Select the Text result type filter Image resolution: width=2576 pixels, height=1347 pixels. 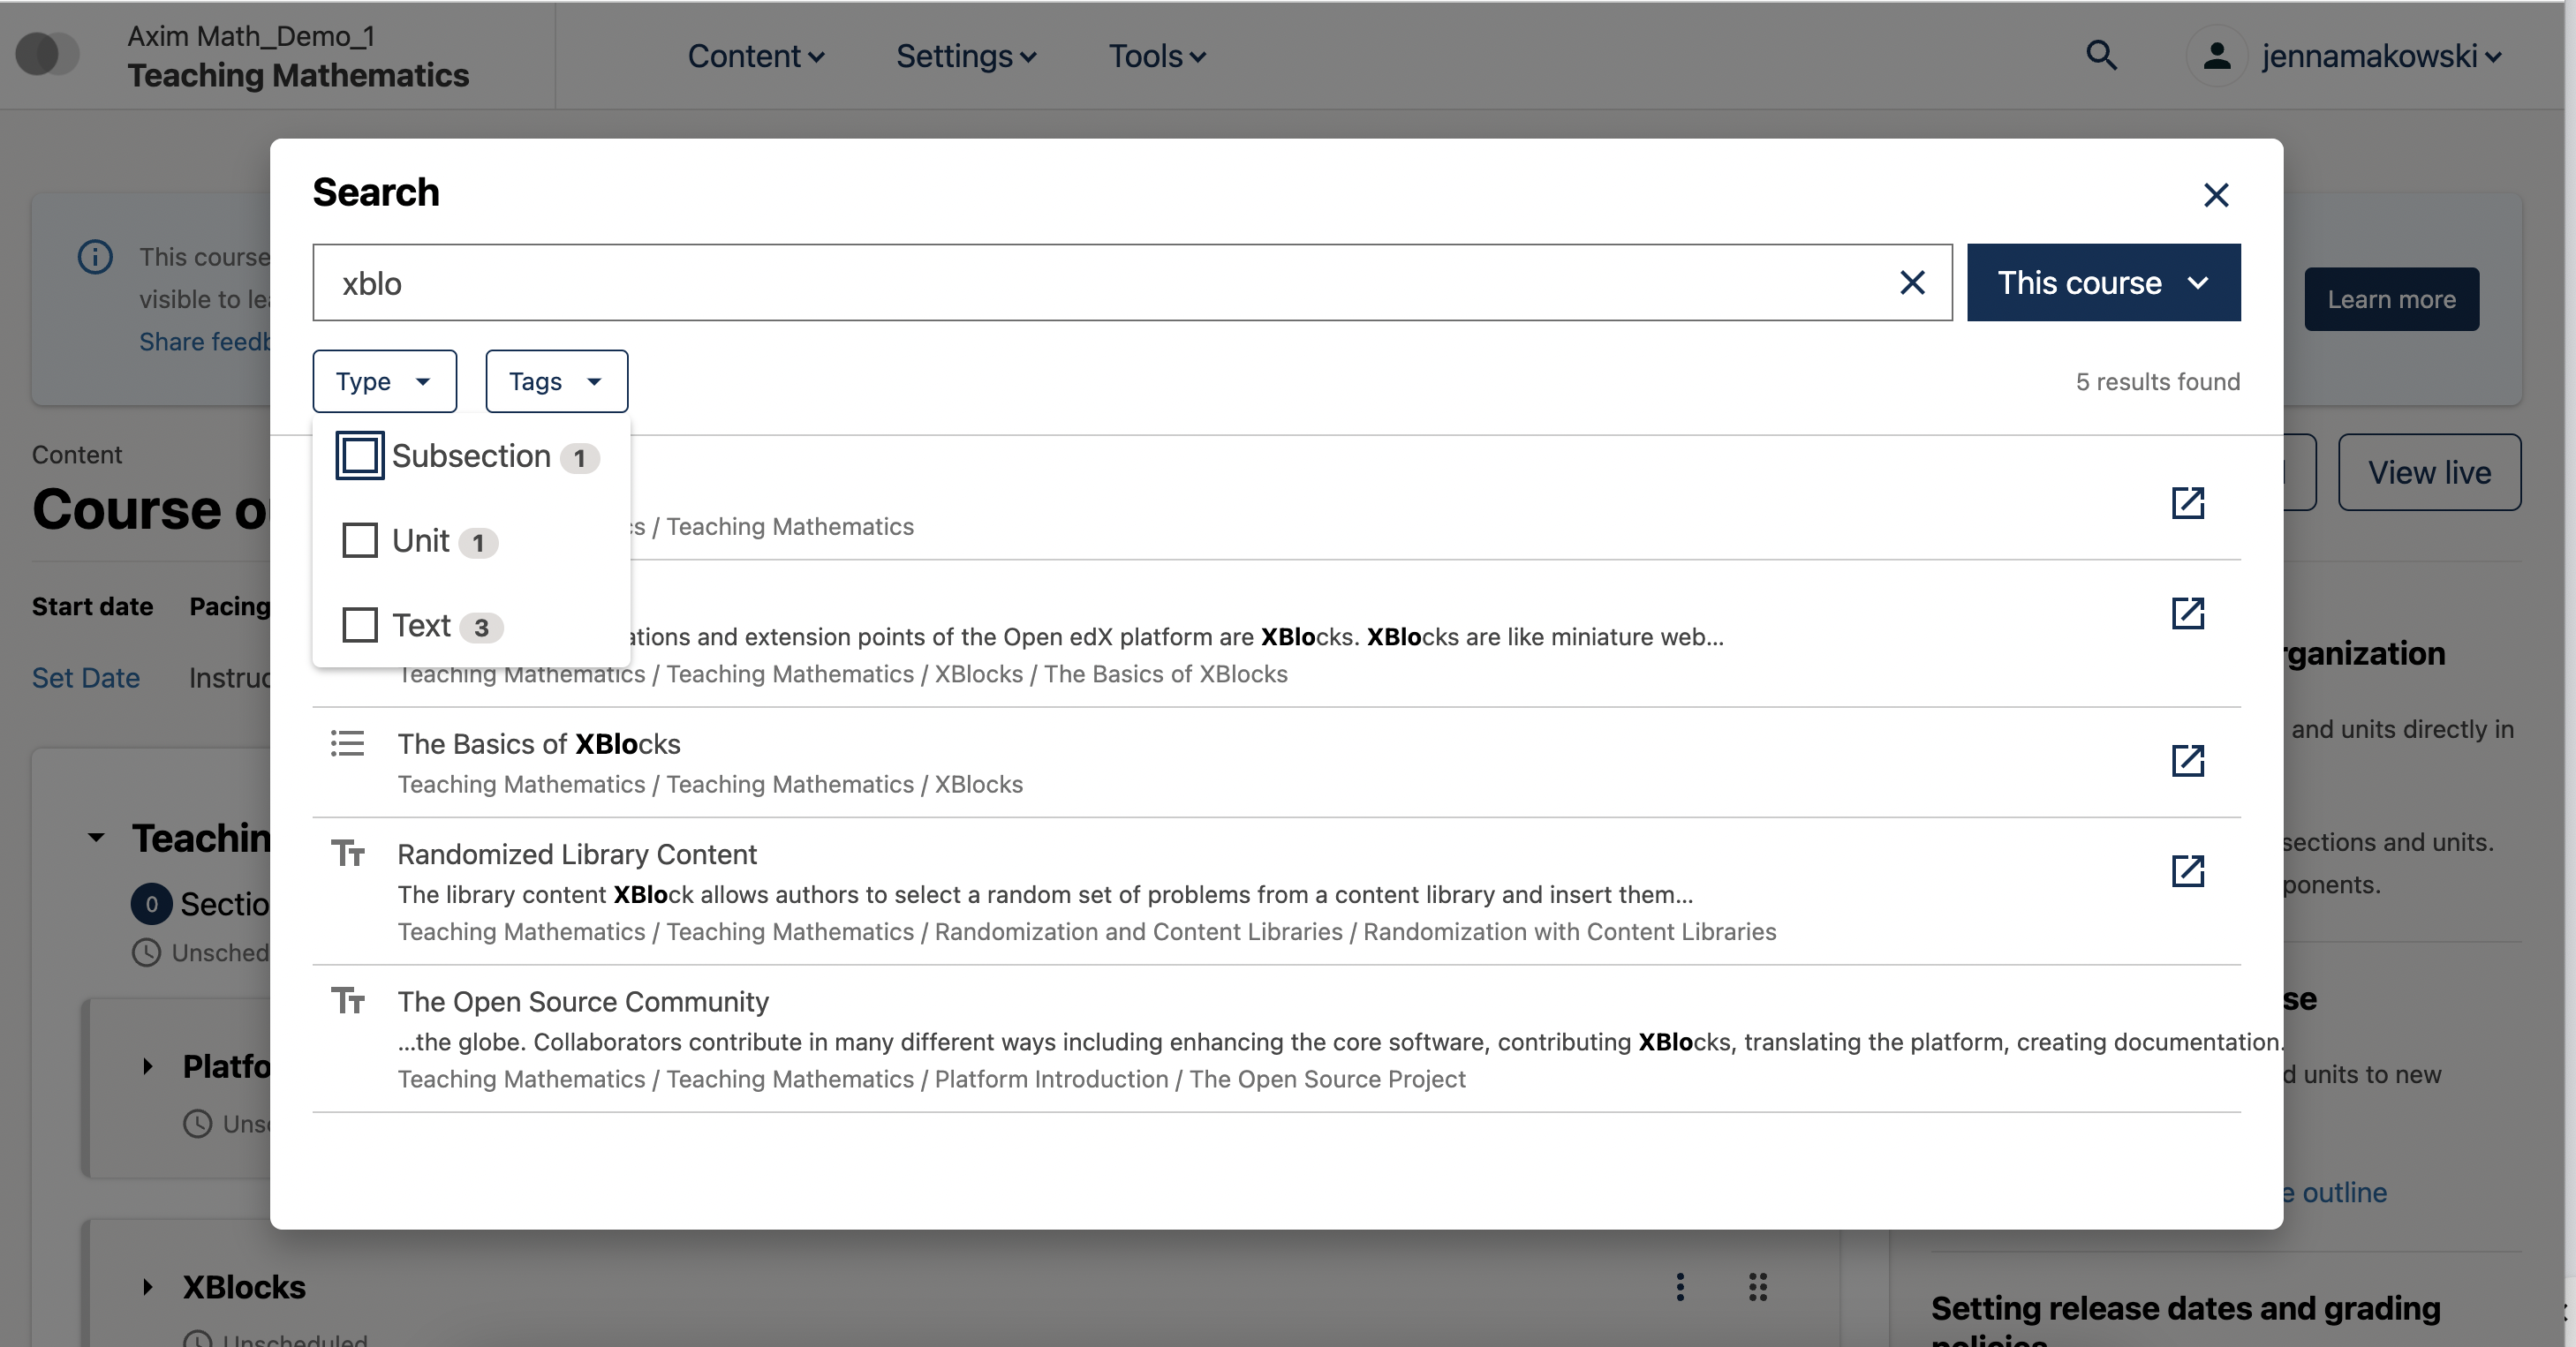360,625
